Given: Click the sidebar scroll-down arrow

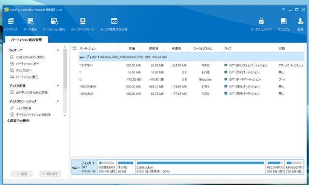Looking at the screenshot, I should point(65,115).
